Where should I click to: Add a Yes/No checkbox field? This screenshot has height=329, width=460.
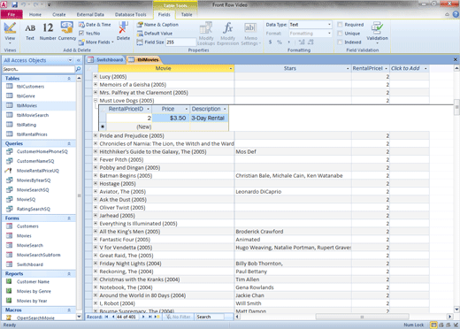tap(89, 34)
